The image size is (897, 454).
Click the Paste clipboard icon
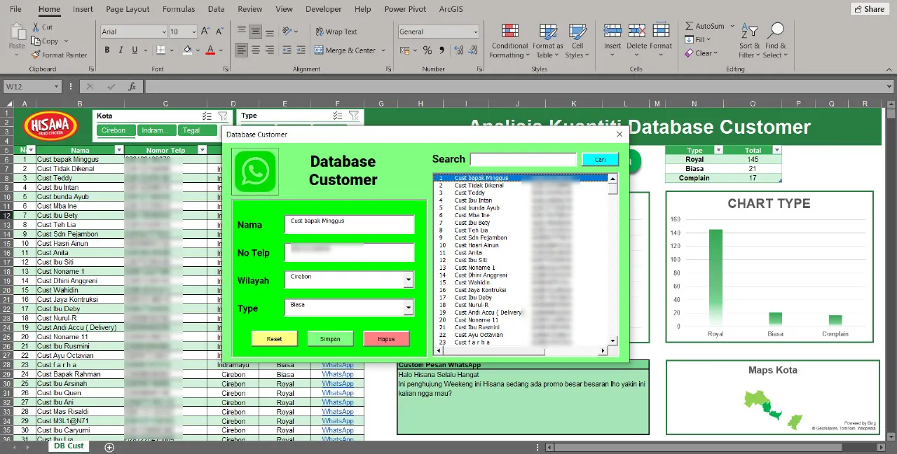(17, 33)
